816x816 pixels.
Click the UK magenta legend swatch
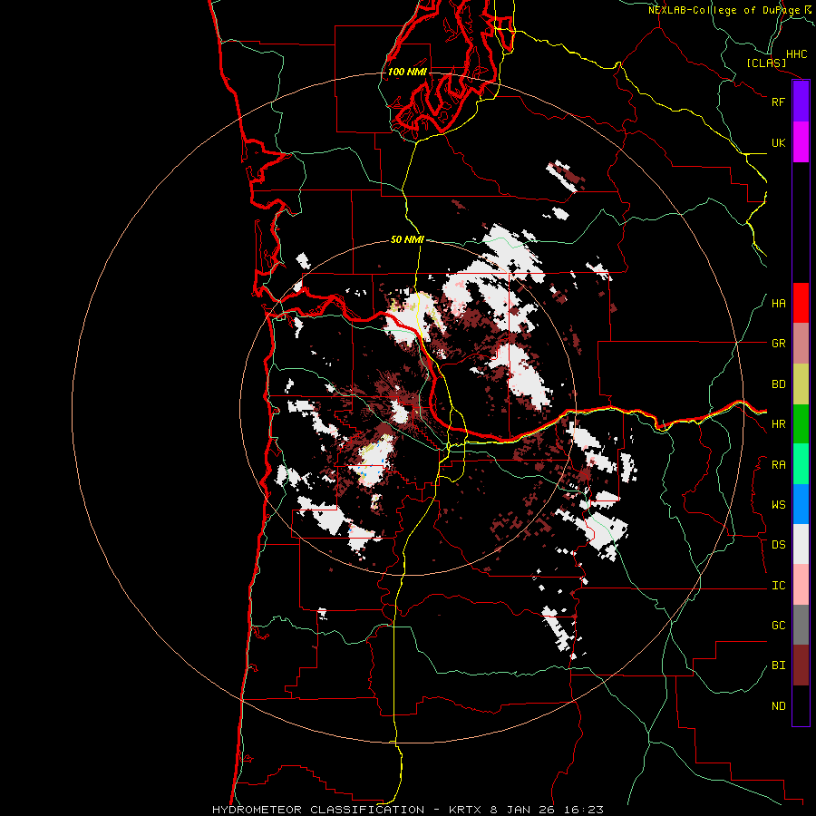click(801, 142)
